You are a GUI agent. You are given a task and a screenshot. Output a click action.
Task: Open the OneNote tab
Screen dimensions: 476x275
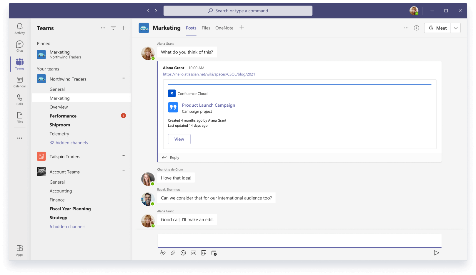(x=224, y=28)
